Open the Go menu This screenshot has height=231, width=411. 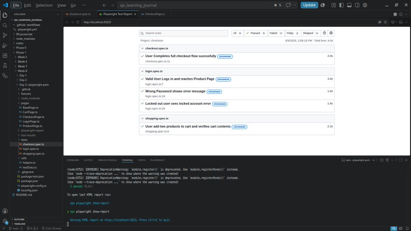(x=73, y=5)
